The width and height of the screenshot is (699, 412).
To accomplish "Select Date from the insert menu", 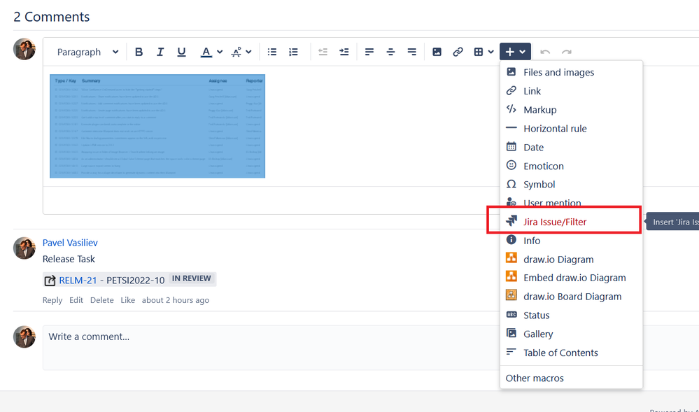I will pyautogui.click(x=571, y=147).
